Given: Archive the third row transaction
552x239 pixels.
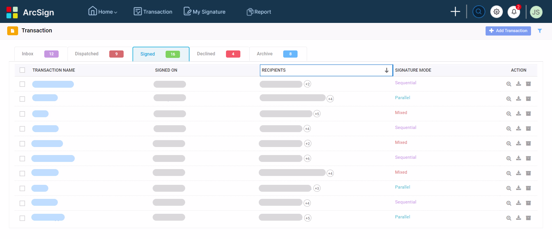Looking at the screenshot, I should [528, 113].
